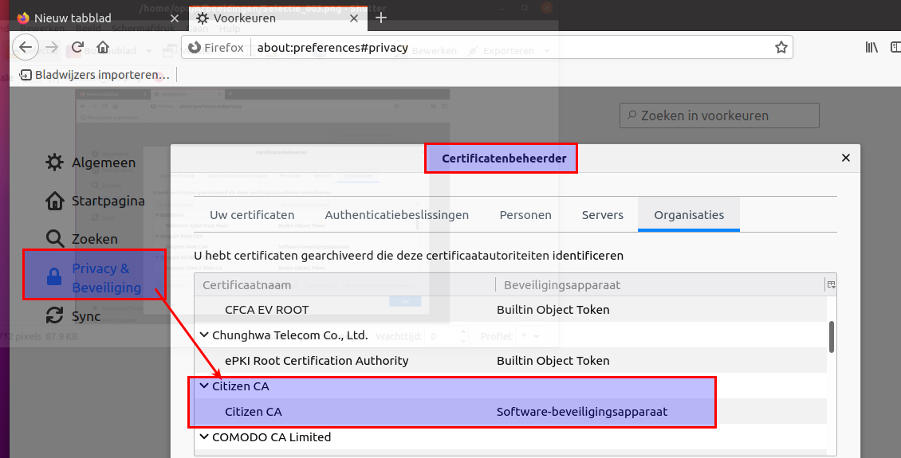Open the Zoeken preferences section
Viewport: 901px width, 458px height.
(x=83, y=239)
